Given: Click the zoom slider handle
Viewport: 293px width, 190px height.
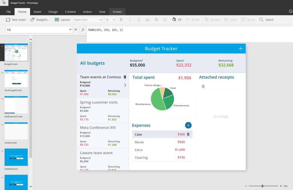Looking at the screenshot, I should tap(263, 186).
